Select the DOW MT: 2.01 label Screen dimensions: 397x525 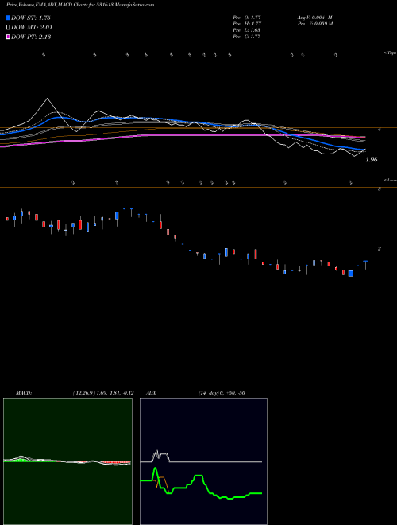pos(32,27)
